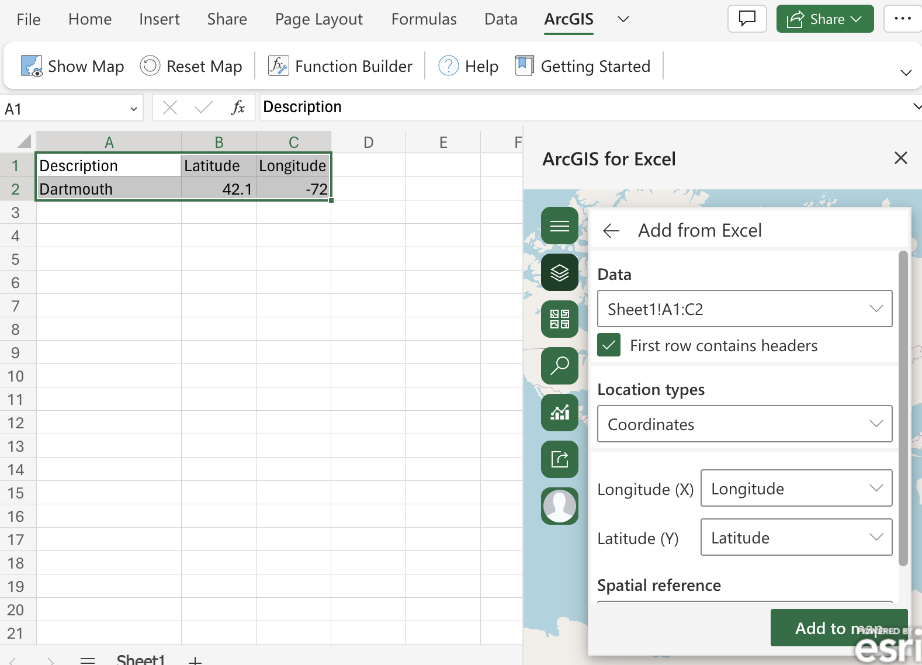Open the user profile avatar

pos(560,506)
